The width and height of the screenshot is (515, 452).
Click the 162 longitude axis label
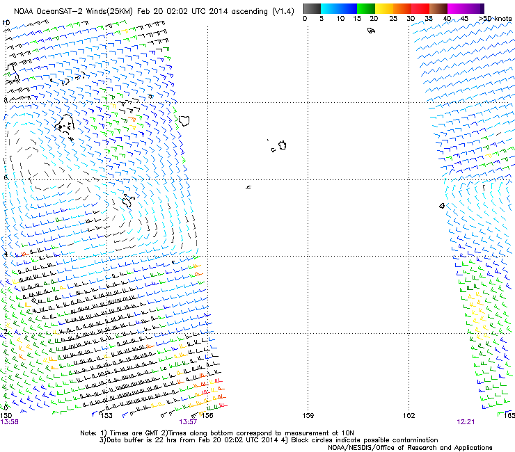click(x=409, y=416)
